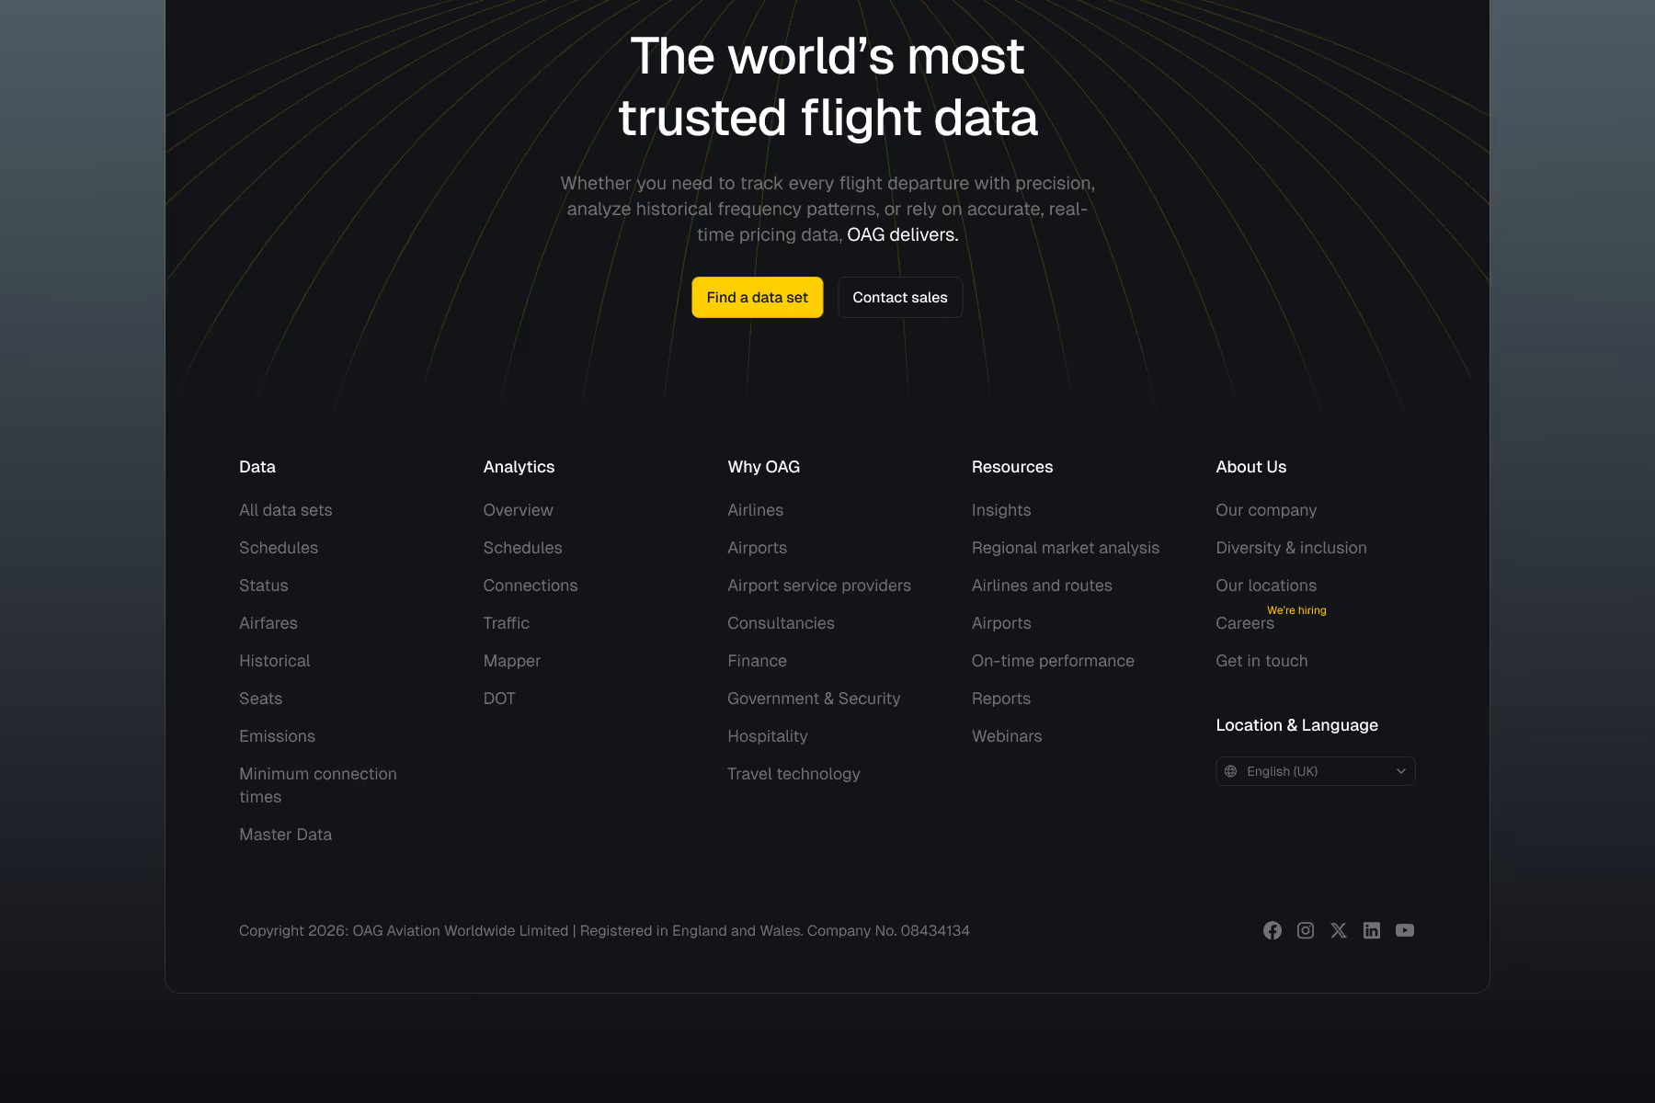Open the LinkedIn social icon
This screenshot has width=1655, height=1103.
coord(1372,930)
